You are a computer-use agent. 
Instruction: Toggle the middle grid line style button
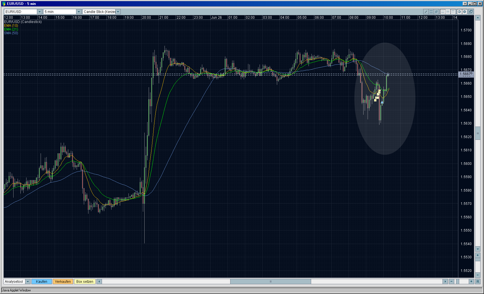click(x=448, y=12)
